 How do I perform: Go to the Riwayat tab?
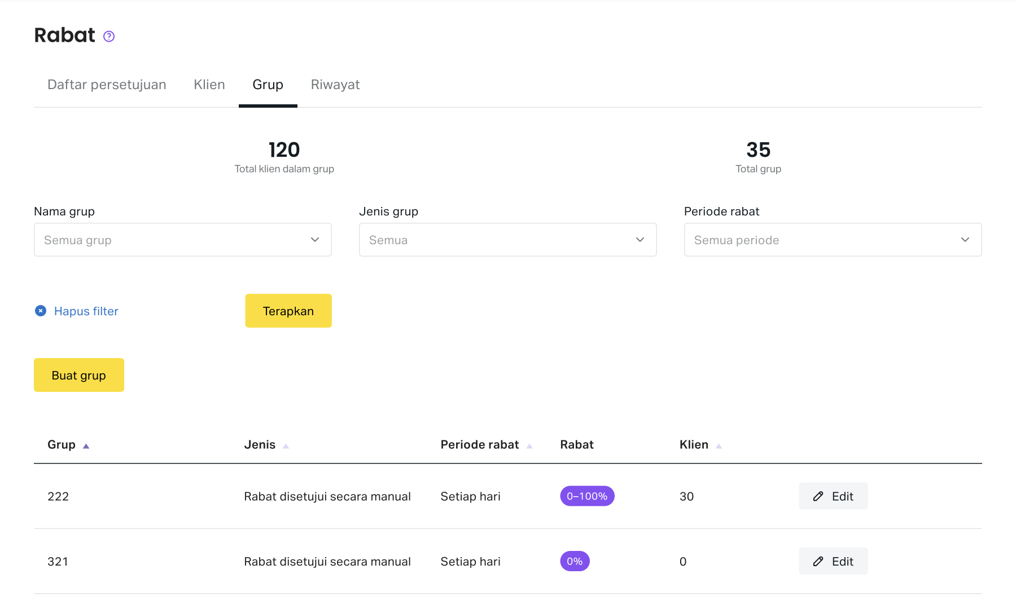tap(335, 85)
